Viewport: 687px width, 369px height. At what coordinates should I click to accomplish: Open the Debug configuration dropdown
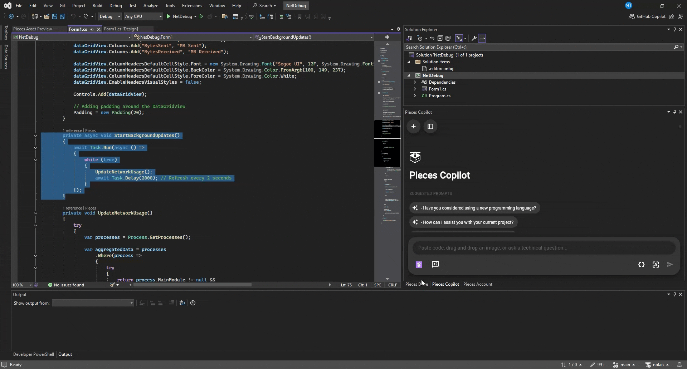click(x=110, y=16)
